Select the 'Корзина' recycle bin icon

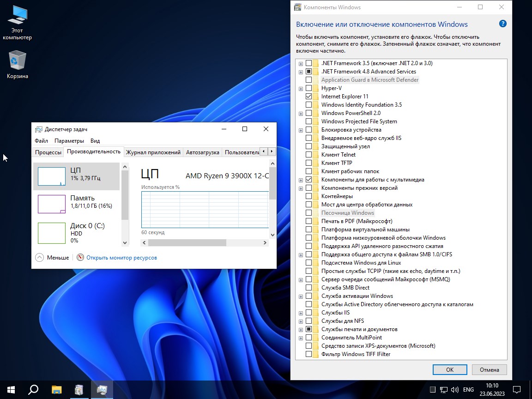point(17,61)
